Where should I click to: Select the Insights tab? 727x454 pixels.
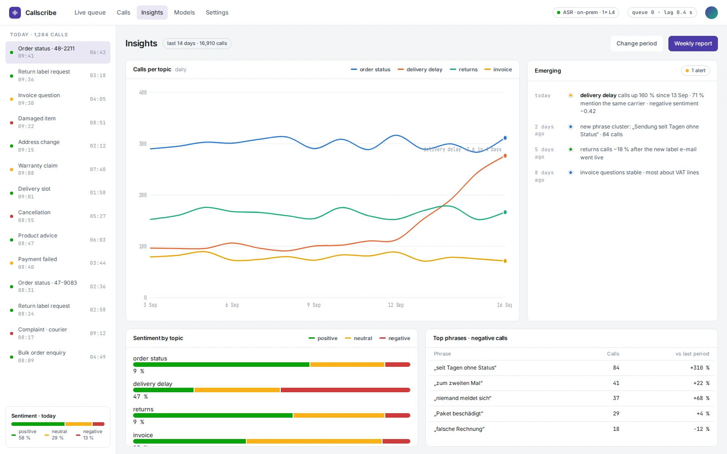coord(152,13)
